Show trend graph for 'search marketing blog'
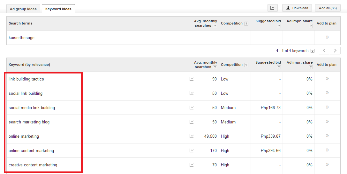This screenshot has height=174, width=347. 192,122
